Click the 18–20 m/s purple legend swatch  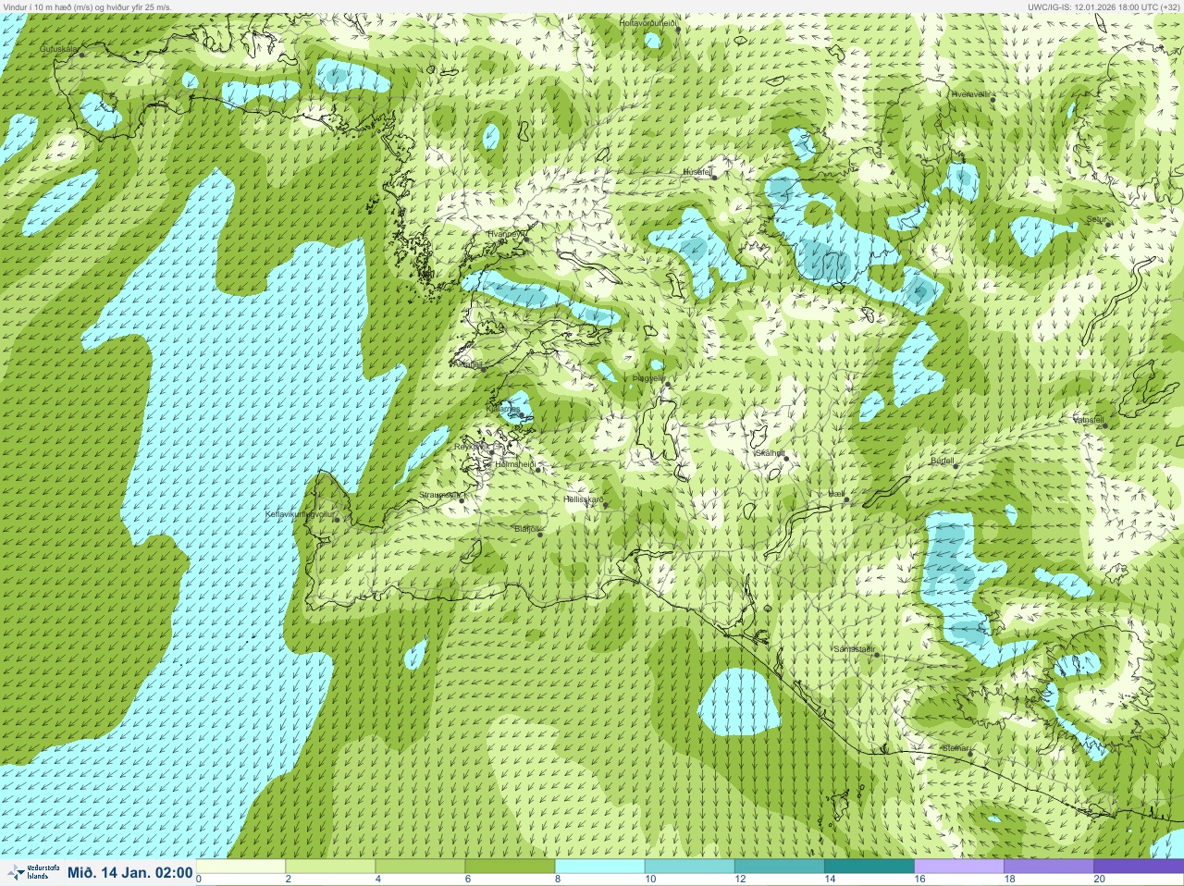point(1049,867)
